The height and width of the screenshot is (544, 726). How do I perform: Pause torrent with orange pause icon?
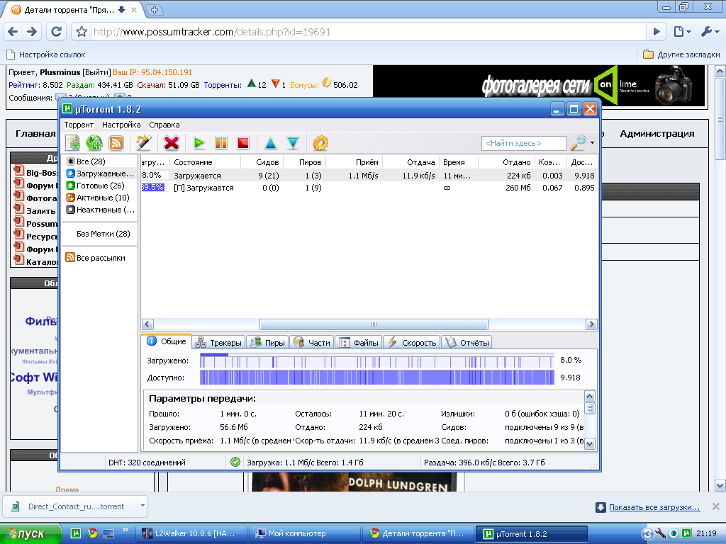(221, 143)
